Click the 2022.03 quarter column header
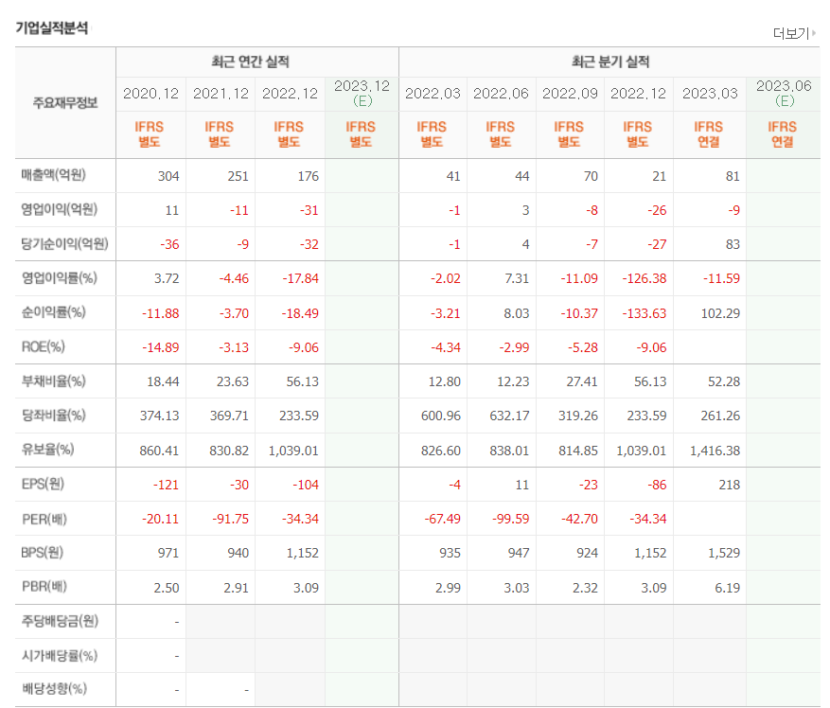 [433, 94]
